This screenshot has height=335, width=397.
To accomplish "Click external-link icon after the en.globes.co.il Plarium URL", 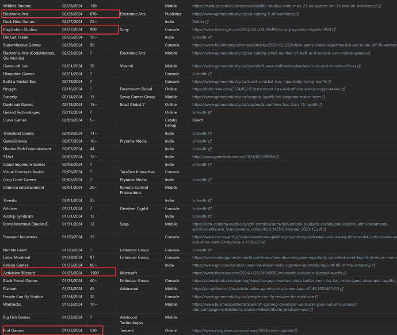I will [338, 289].
